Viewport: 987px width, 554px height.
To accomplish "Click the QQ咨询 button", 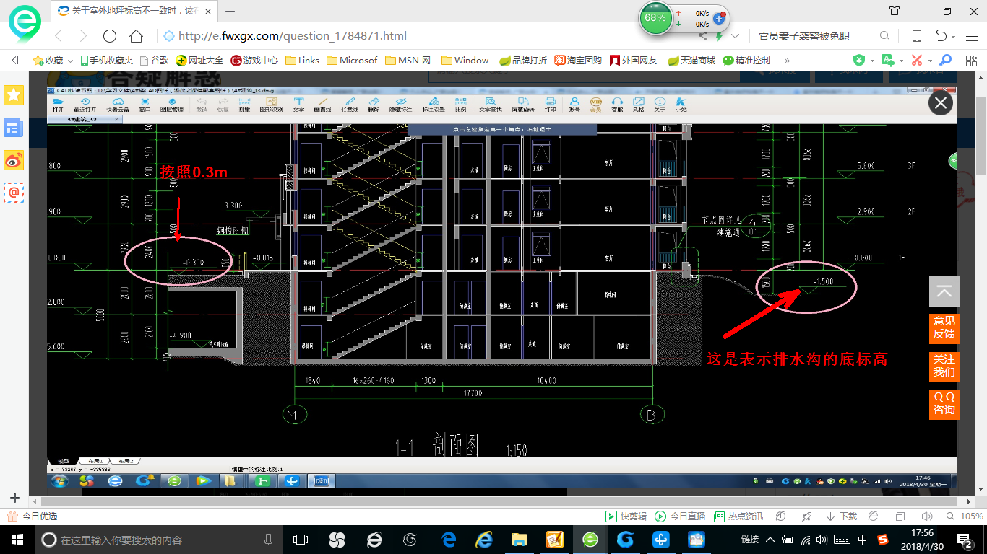I will click(x=944, y=403).
